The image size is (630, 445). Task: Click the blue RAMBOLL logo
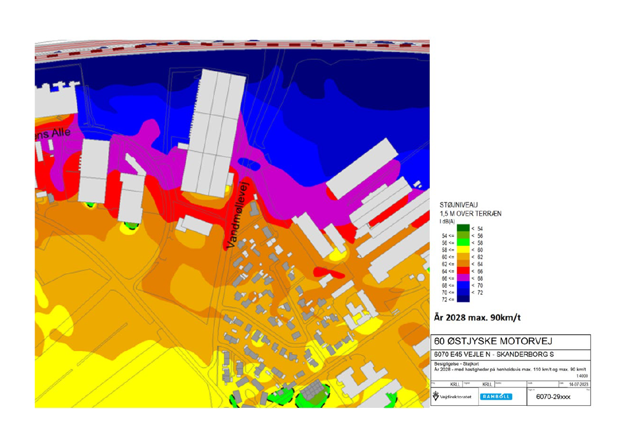point(496,397)
